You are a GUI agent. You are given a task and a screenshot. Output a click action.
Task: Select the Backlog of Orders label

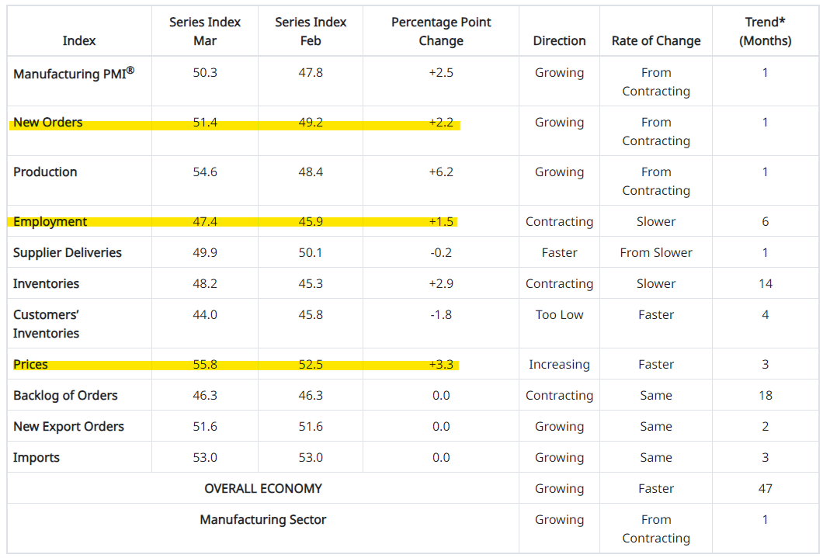point(65,396)
